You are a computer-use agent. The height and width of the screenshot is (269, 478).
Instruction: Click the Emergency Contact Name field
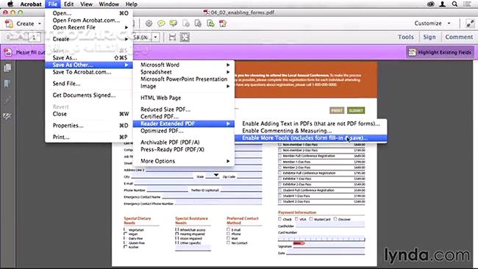(212, 196)
